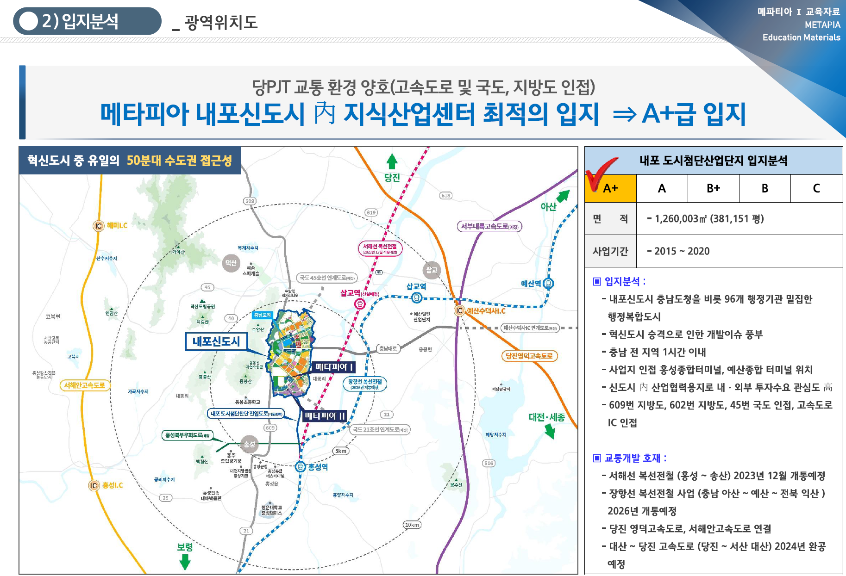Select the 예산수덕사I.C interchange marker
This screenshot has width=846, height=576.
coord(459,311)
